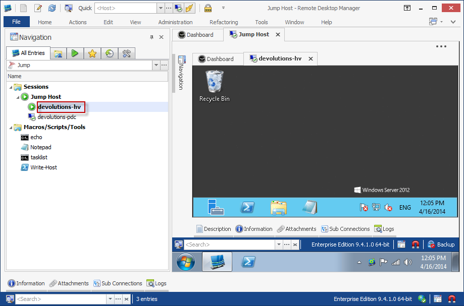Click the yellow lightning quick connect icon

coord(189,8)
